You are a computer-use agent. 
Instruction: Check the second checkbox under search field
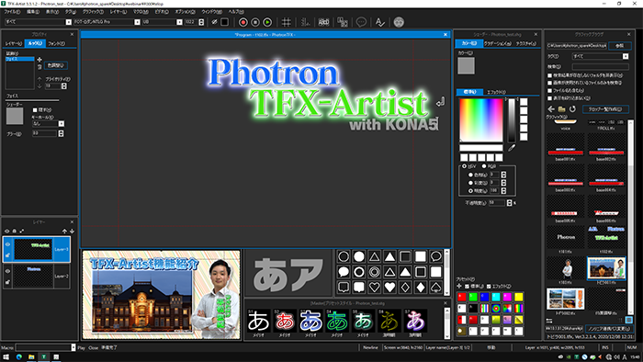tap(550, 83)
